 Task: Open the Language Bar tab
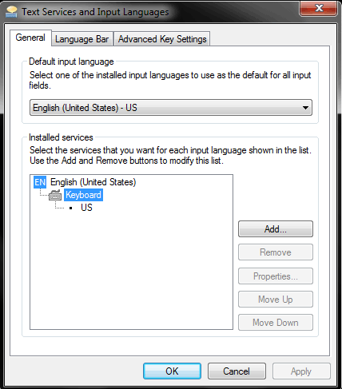click(x=82, y=39)
